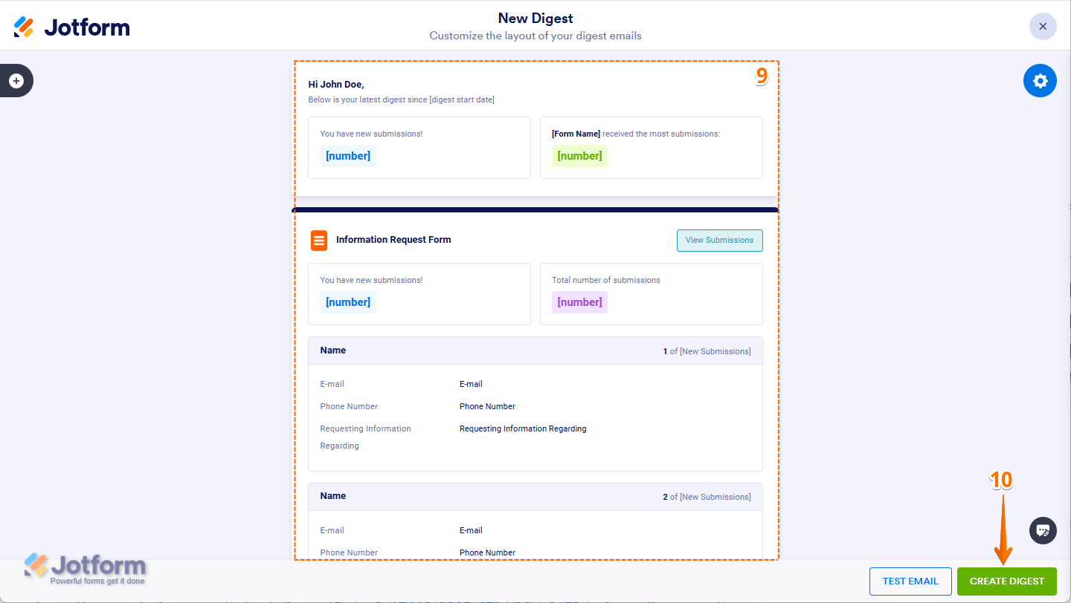1071x603 pixels.
Task: Click the Information Request Form title
Action: click(x=393, y=240)
